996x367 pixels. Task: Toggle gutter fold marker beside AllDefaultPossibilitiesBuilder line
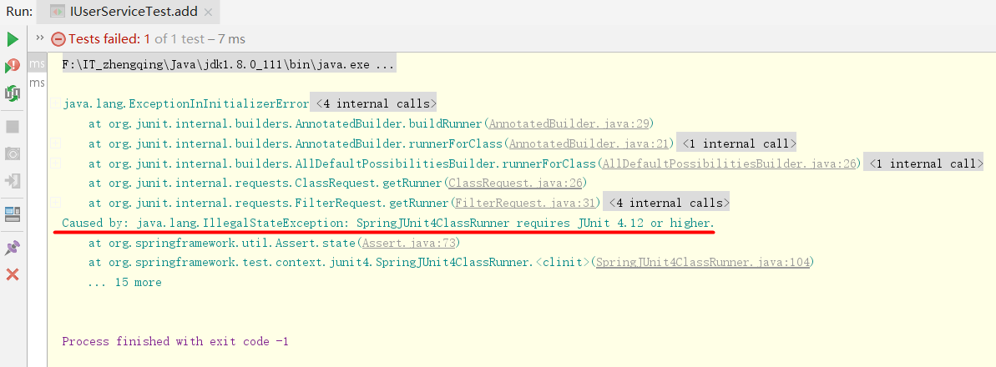[56, 163]
